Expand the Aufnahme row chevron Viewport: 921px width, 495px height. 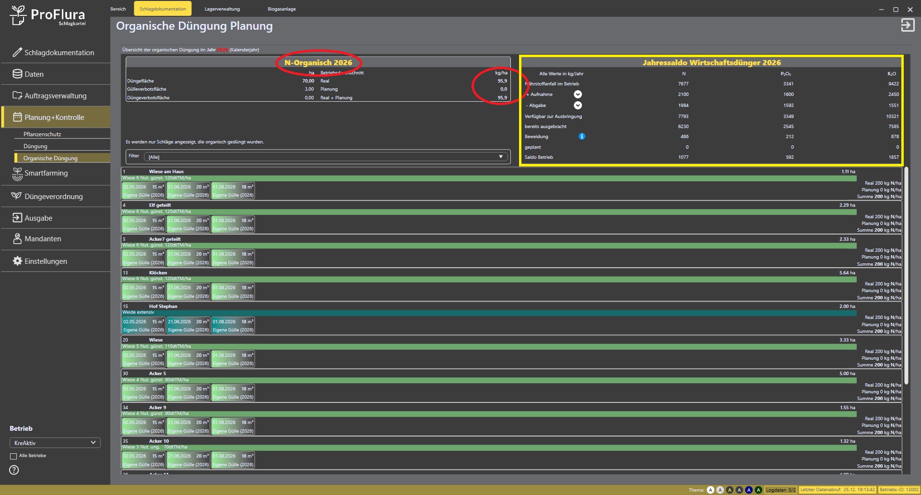point(578,94)
